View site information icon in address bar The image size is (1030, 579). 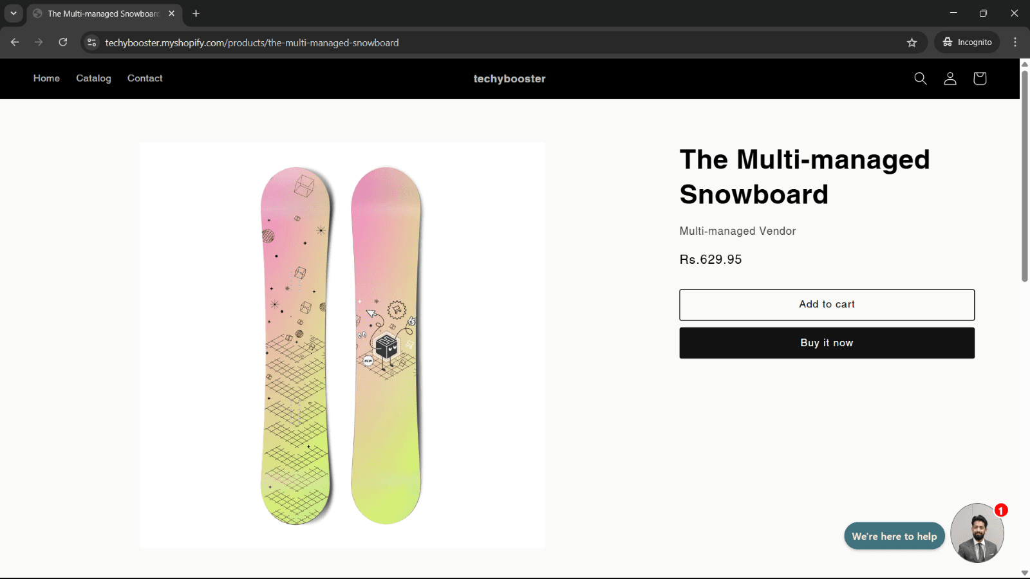tap(92, 42)
